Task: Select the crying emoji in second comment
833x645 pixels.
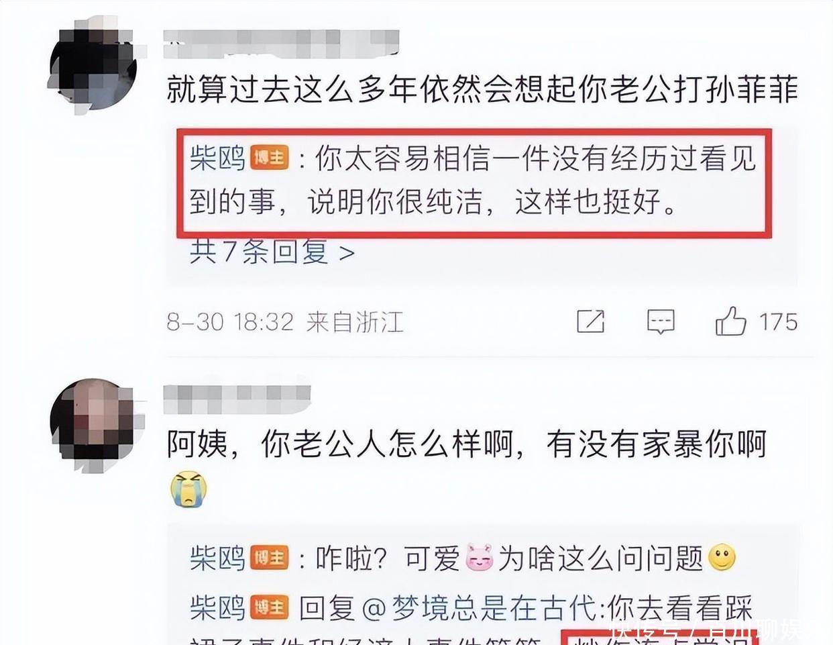Action: click(x=188, y=489)
